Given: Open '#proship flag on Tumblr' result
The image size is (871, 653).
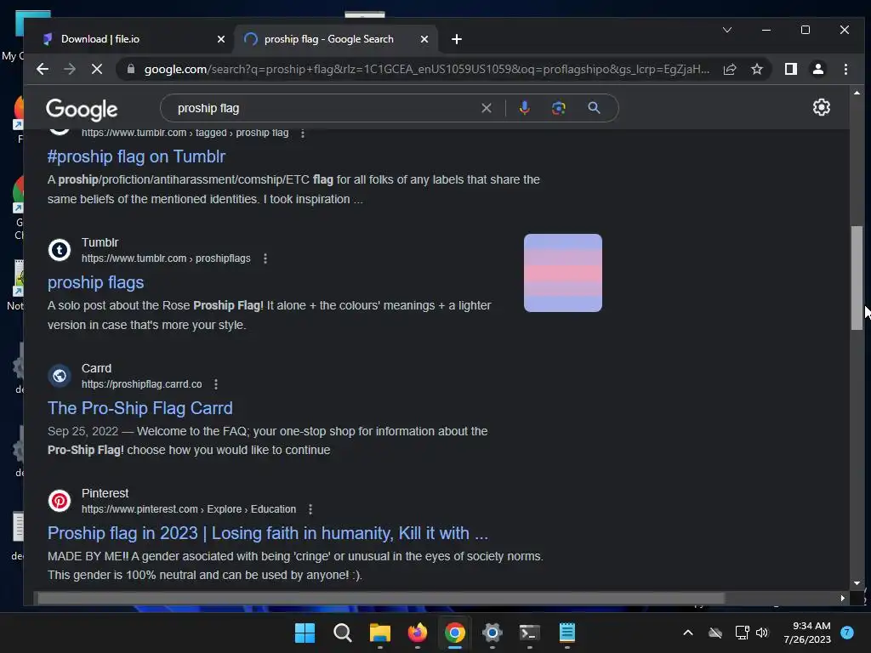Looking at the screenshot, I should [x=136, y=156].
